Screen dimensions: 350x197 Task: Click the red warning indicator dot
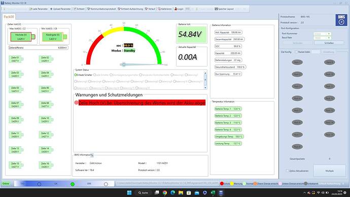(x=76, y=103)
